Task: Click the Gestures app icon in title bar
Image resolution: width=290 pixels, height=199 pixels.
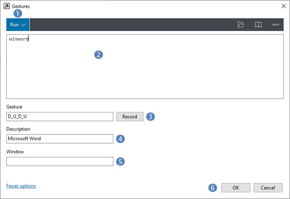Action: click(6, 6)
